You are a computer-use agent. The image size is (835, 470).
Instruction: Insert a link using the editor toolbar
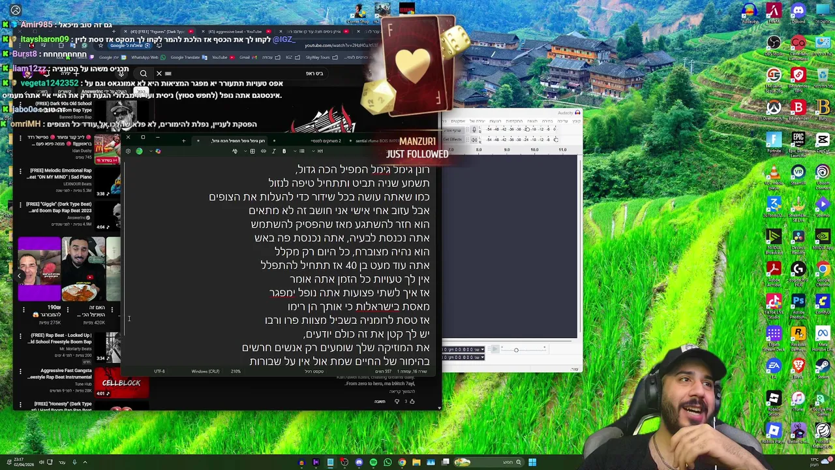264,151
